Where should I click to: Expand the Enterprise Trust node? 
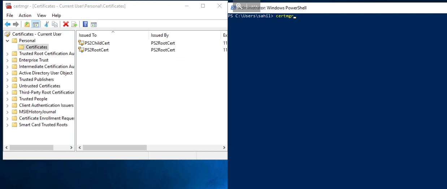pyautogui.click(x=7, y=60)
